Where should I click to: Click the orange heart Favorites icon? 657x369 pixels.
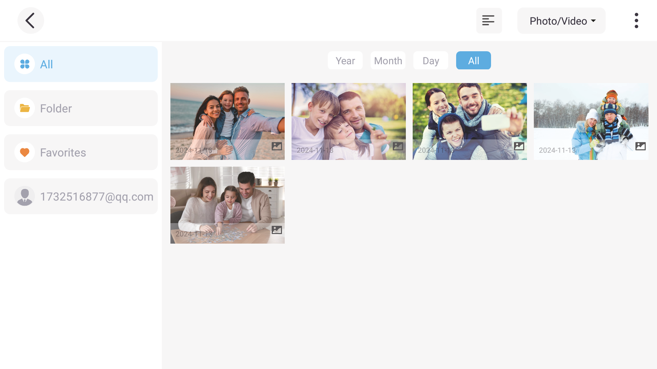pyautogui.click(x=25, y=152)
